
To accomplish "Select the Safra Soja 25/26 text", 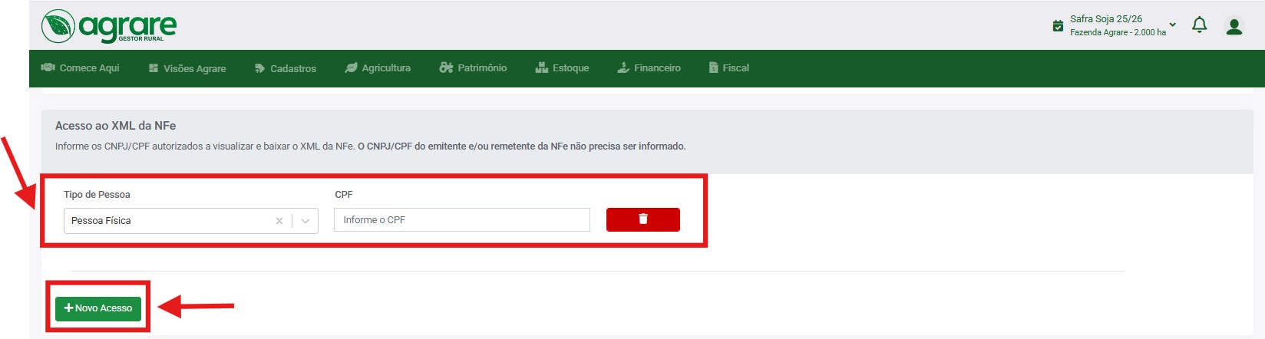I will [x=1106, y=18].
